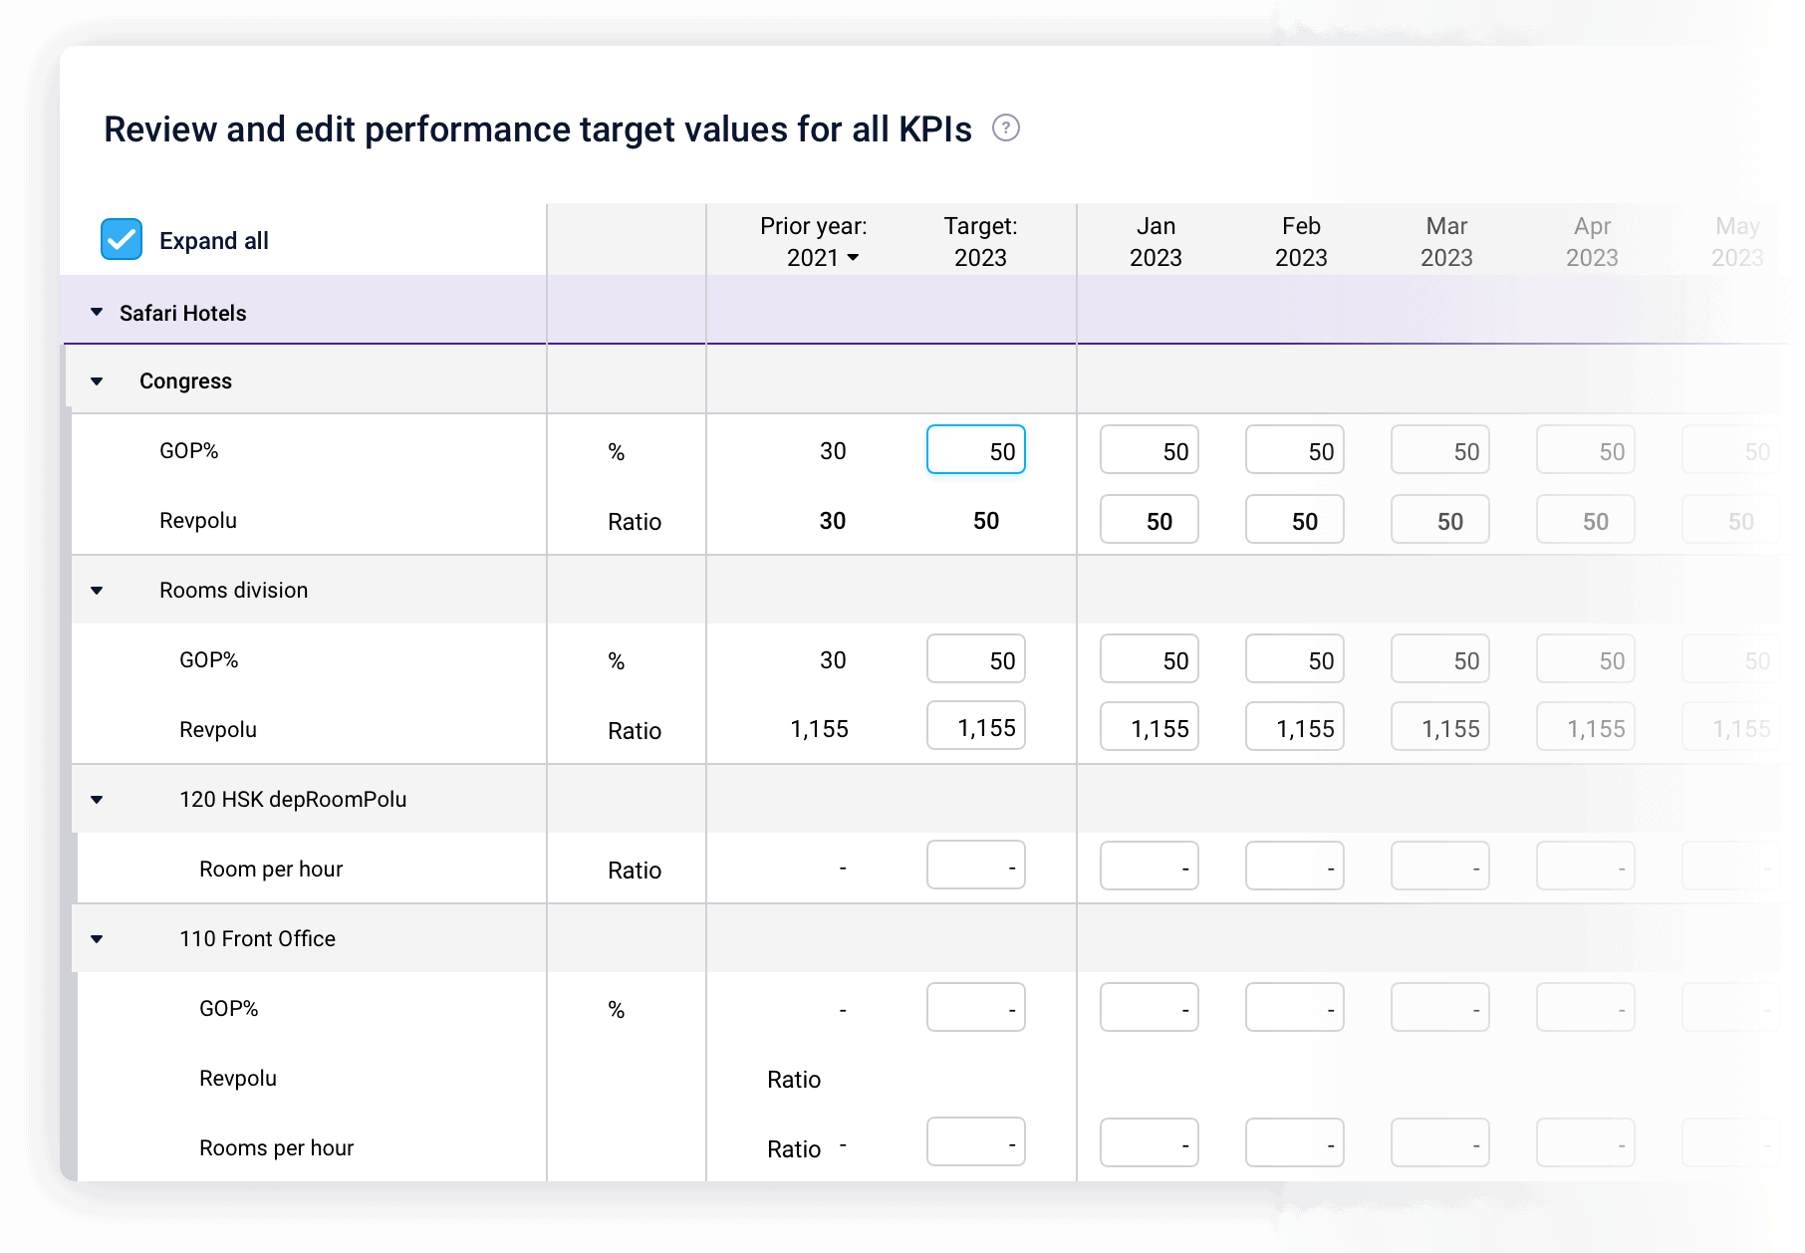
Task: Collapse the 120 HSK depRoomPolu section
Action: click(x=97, y=800)
